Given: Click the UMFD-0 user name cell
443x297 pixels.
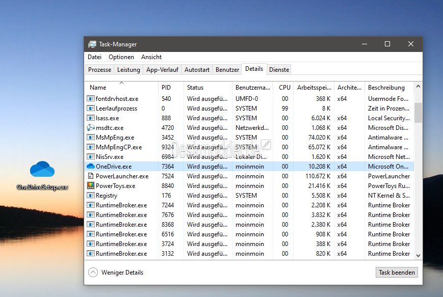Looking at the screenshot, I should [247, 99].
